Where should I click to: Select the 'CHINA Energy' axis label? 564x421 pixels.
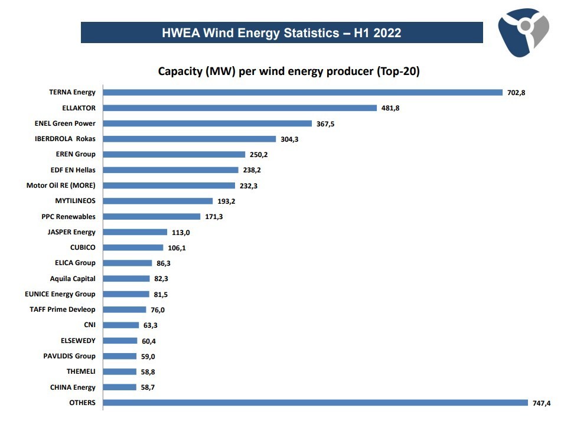coord(73,387)
